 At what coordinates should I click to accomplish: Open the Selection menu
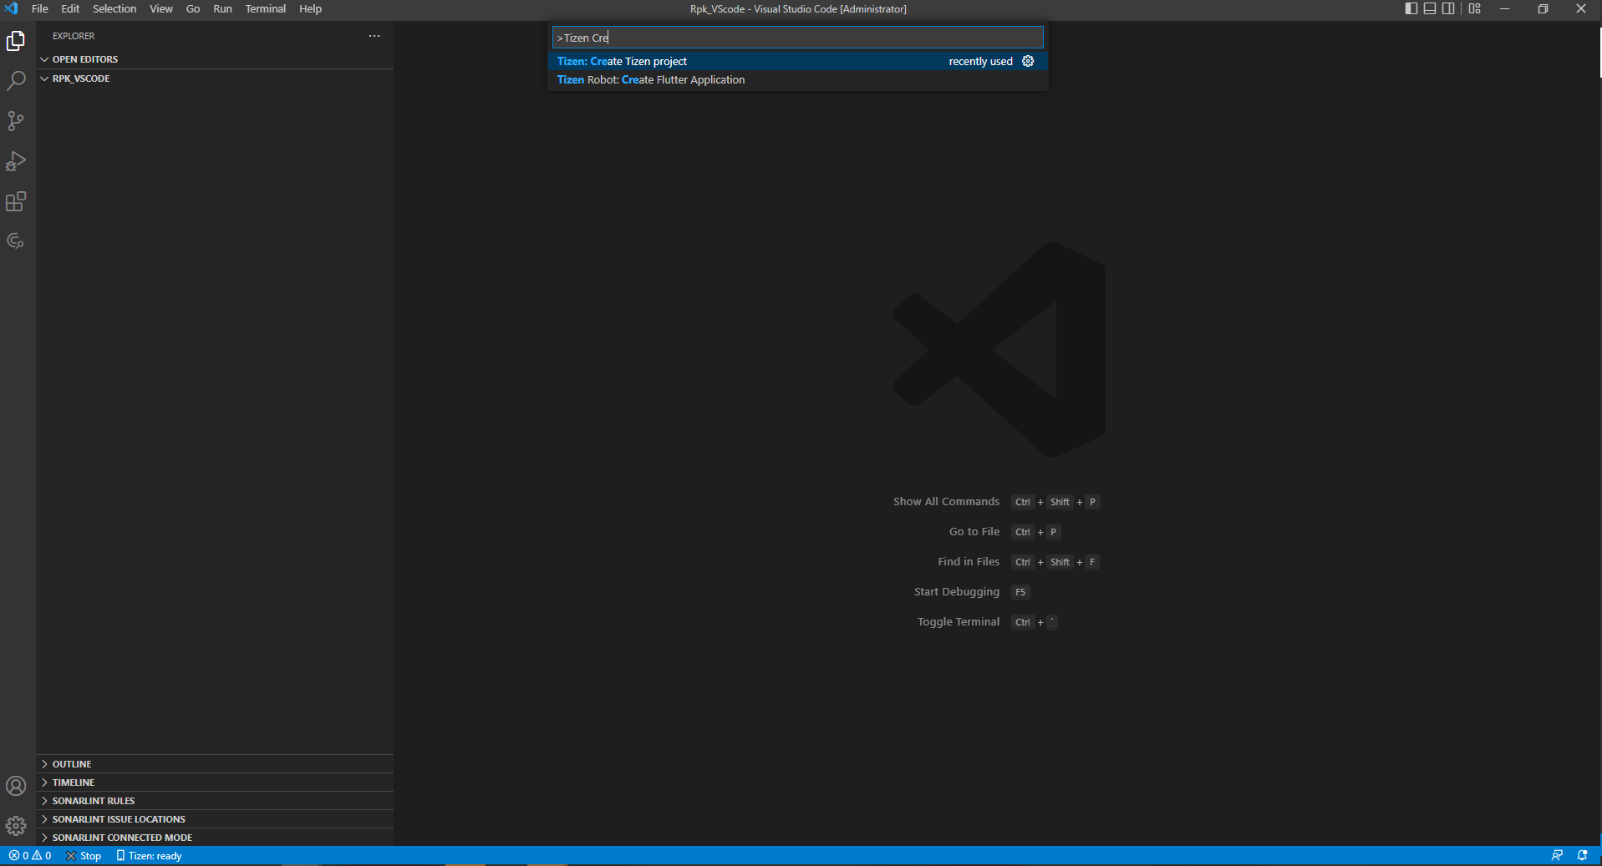click(114, 8)
